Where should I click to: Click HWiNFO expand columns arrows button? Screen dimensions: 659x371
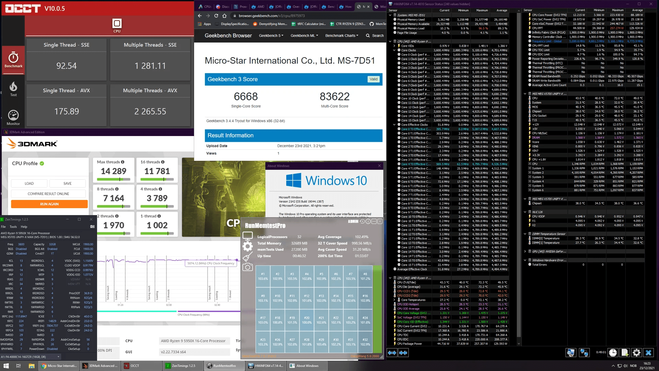click(x=392, y=353)
